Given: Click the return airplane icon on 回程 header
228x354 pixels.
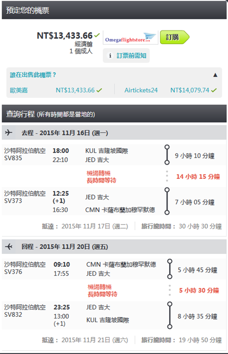Looking at the screenshot, I should [x=9, y=247].
